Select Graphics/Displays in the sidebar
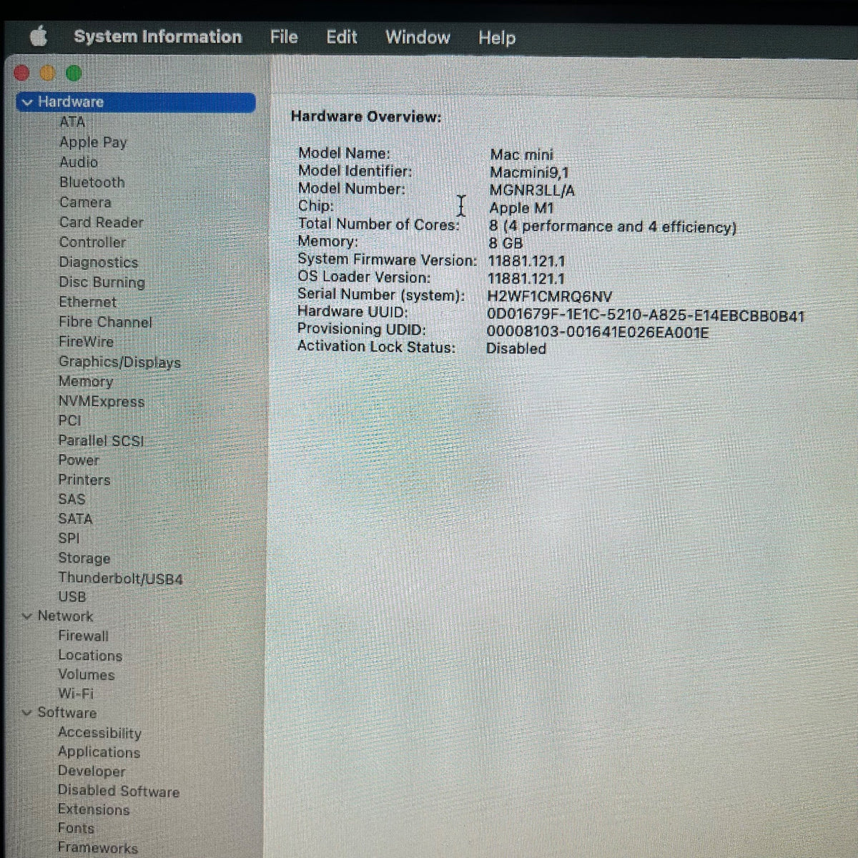 [119, 363]
